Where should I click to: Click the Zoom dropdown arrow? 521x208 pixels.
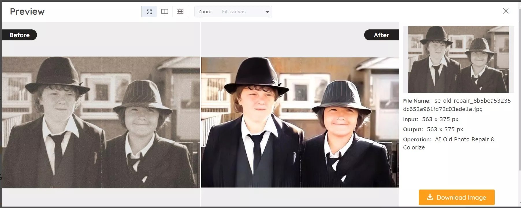click(267, 12)
